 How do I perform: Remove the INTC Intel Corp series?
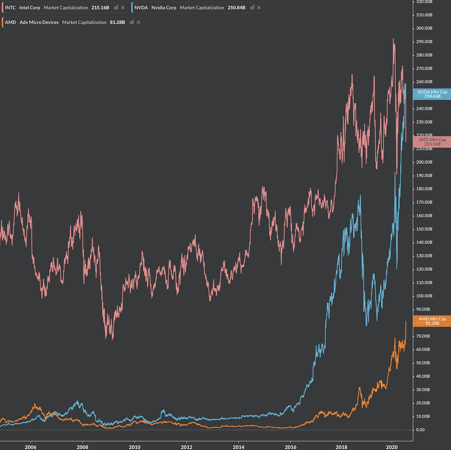(123, 7)
